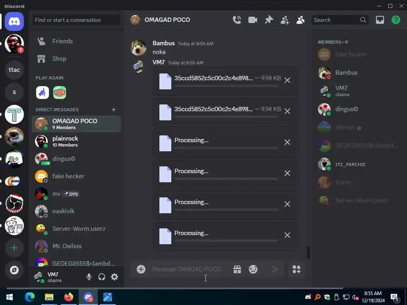
Task: Open second game icon under Play Again
Action: pyautogui.click(x=60, y=93)
